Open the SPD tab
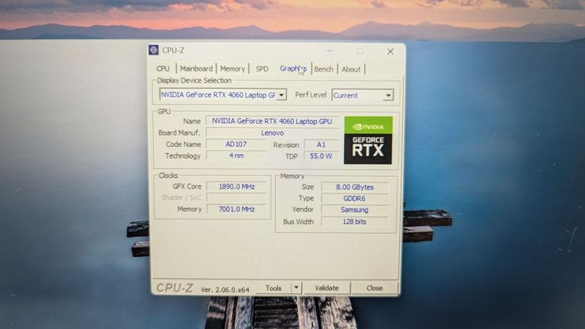This screenshot has width=585, height=329. click(x=262, y=69)
